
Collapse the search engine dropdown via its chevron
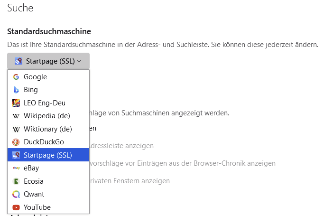click(x=79, y=61)
